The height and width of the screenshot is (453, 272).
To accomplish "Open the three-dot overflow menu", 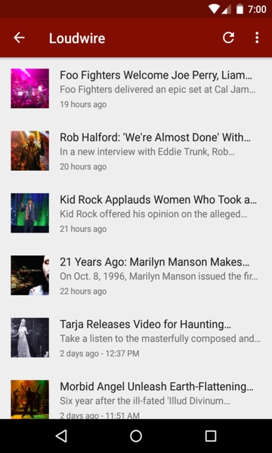I will tap(257, 38).
